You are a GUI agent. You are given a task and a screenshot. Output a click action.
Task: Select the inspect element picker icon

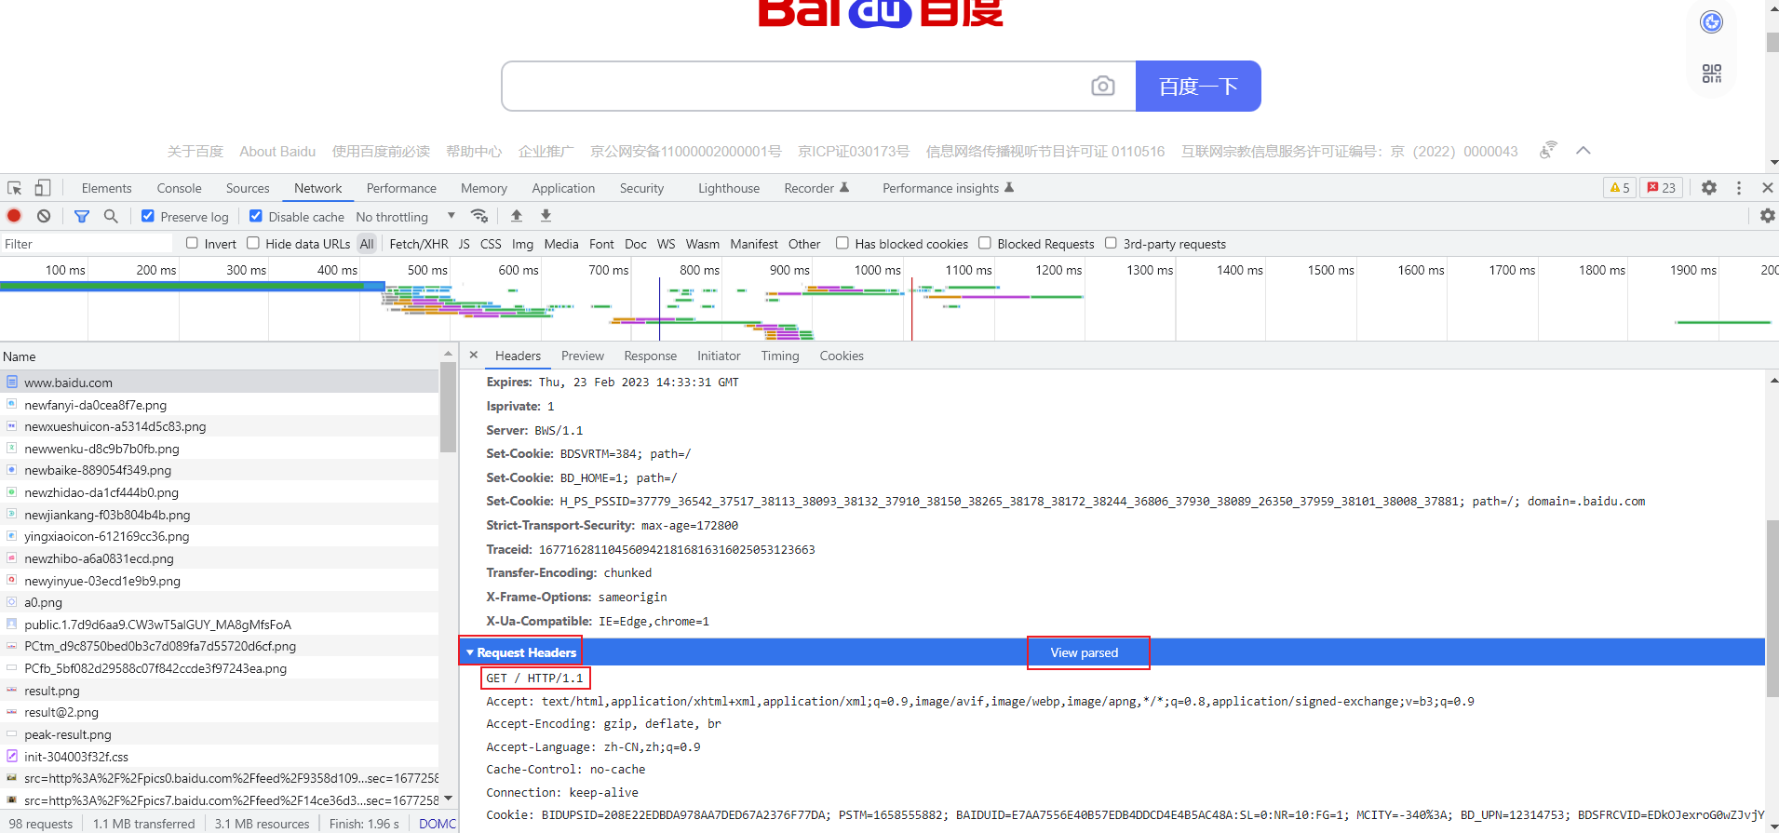(14, 188)
